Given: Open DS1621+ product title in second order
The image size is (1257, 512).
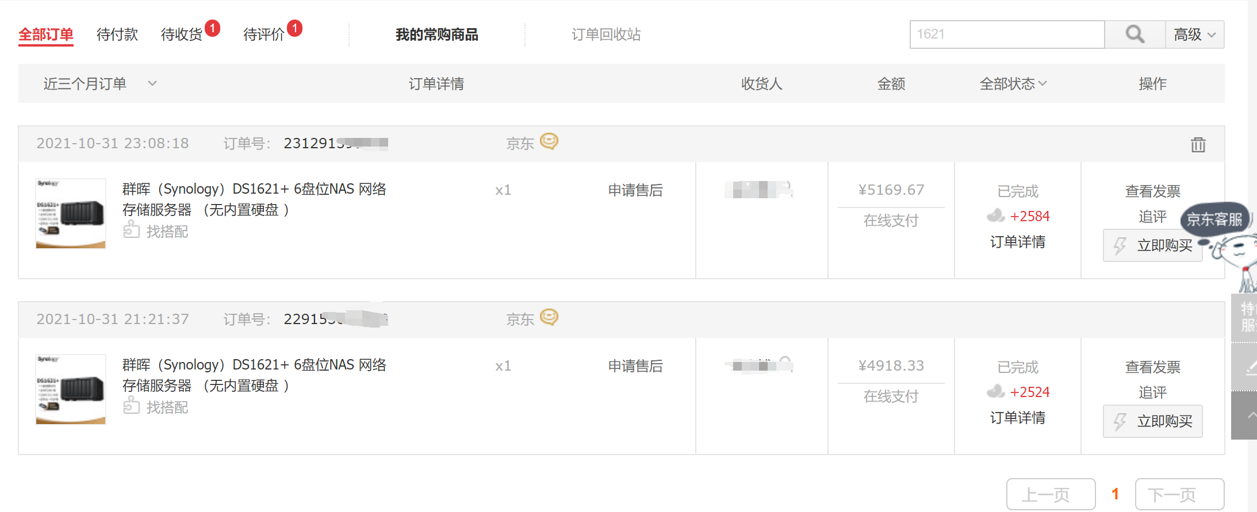Looking at the screenshot, I should (x=254, y=375).
